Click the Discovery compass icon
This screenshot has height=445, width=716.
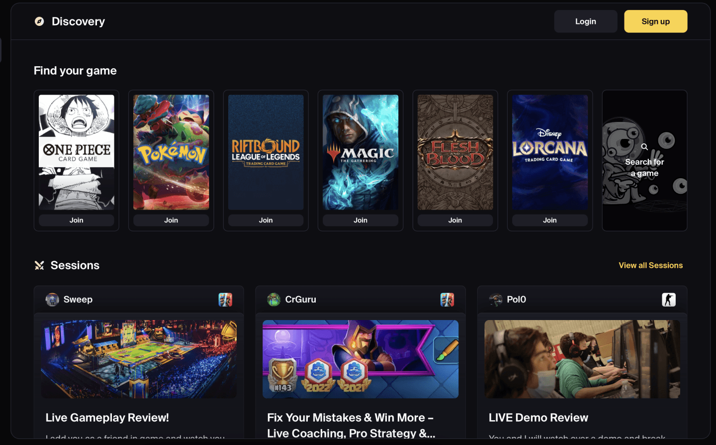(39, 21)
